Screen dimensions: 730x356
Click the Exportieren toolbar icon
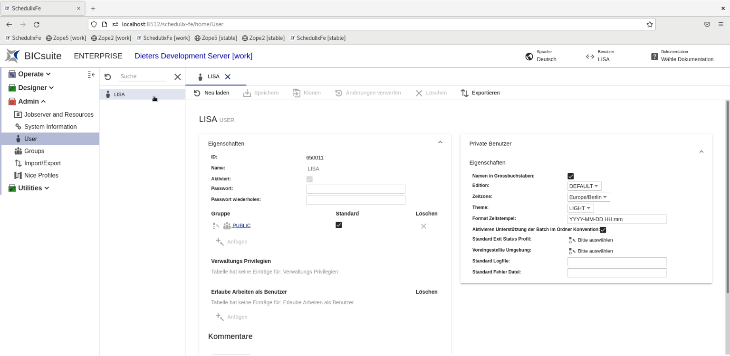[465, 93]
